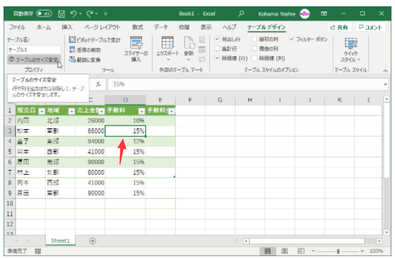Open the Kohama Yoshie account avatar
The height and width of the screenshot is (259, 395).
[304, 14]
